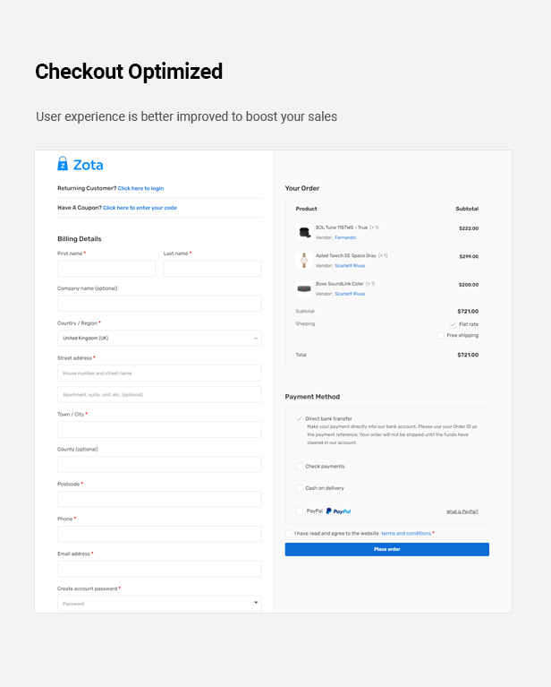Image resolution: width=551 pixels, height=687 pixels.
Task: Open the Fernando vendor link
Action: 345,237
